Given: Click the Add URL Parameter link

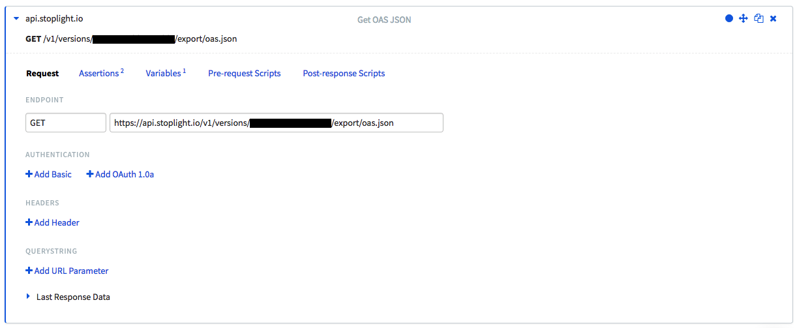Looking at the screenshot, I should click(x=67, y=271).
